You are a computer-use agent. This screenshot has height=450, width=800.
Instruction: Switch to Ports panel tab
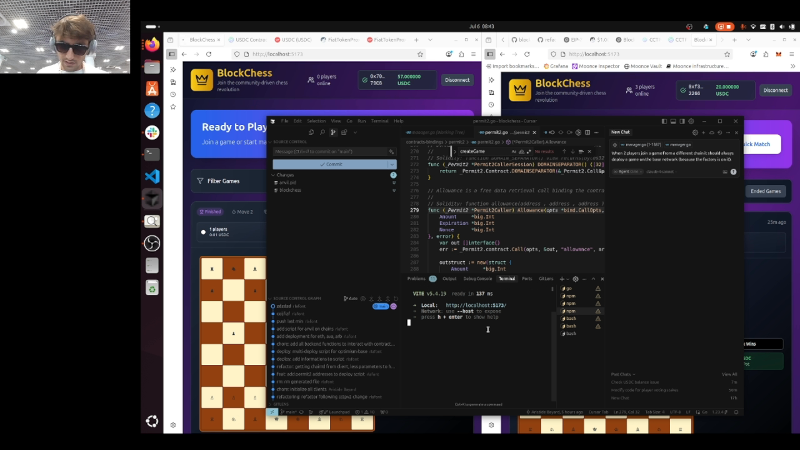click(527, 279)
